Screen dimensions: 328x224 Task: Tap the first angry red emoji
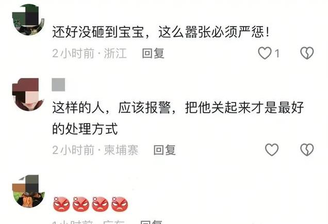tap(61, 204)
